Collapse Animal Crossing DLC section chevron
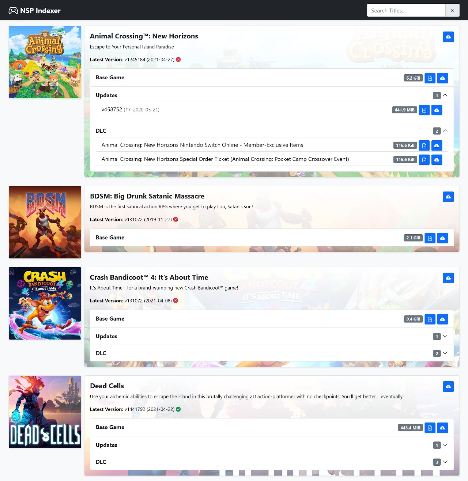The height and width of the screenshot is (481, 468). tap(445, 131)
